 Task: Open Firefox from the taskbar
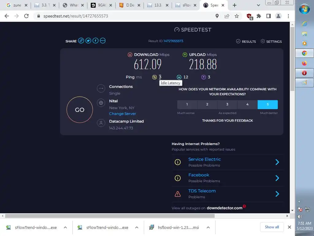click(x=304, y=63)
